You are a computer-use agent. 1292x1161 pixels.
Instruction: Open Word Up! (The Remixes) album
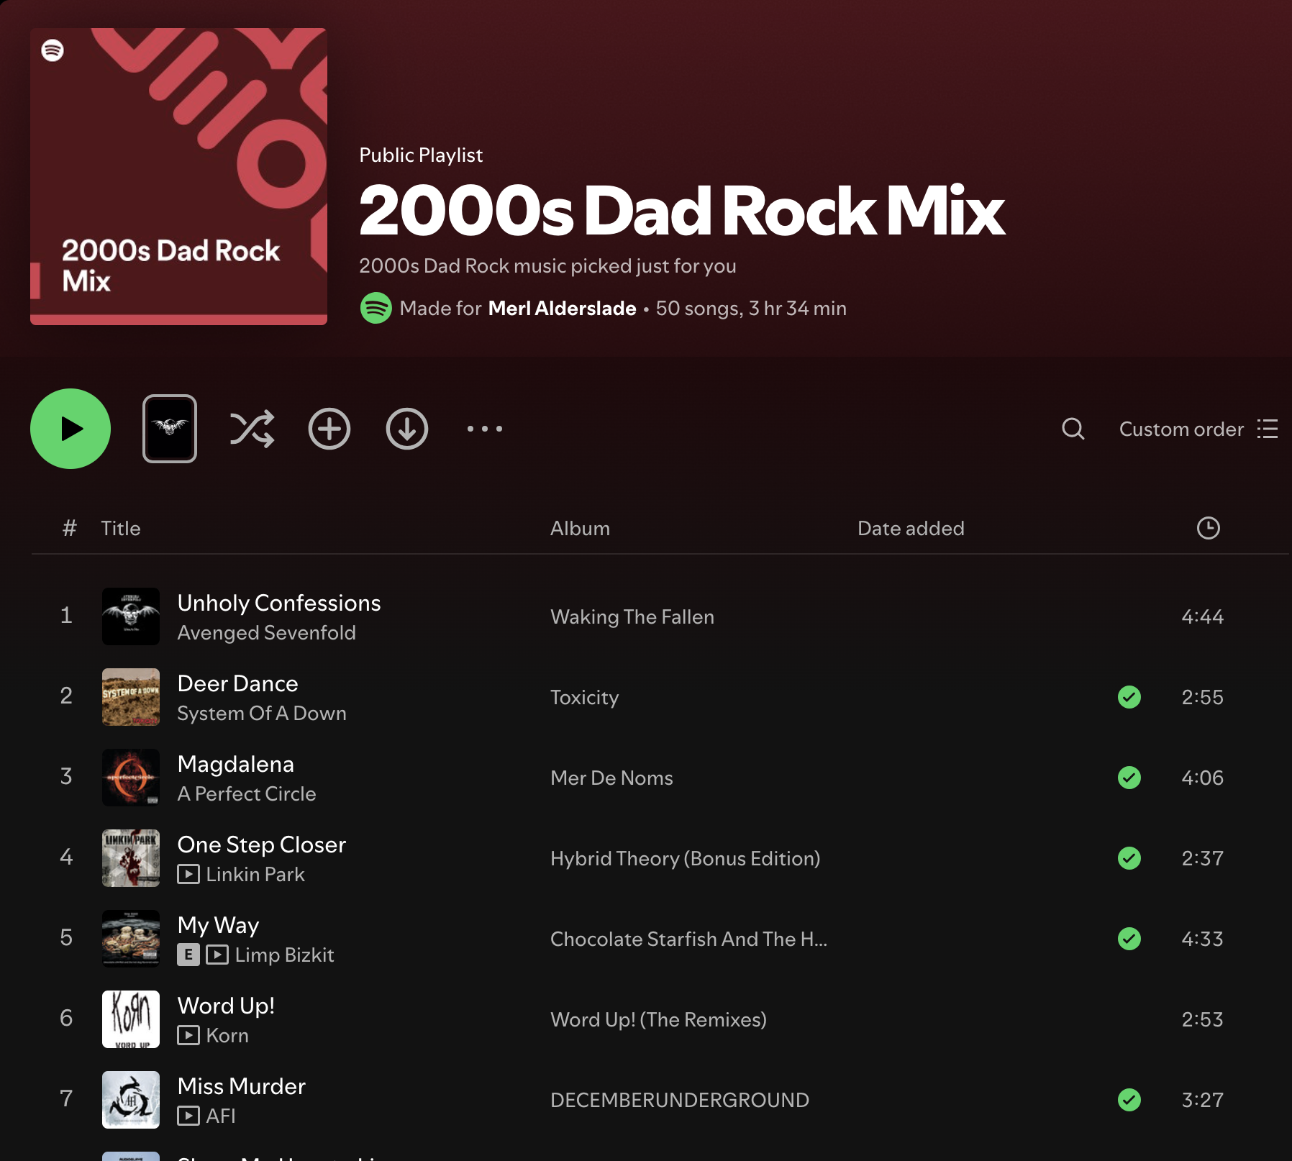click(658, 1019)
